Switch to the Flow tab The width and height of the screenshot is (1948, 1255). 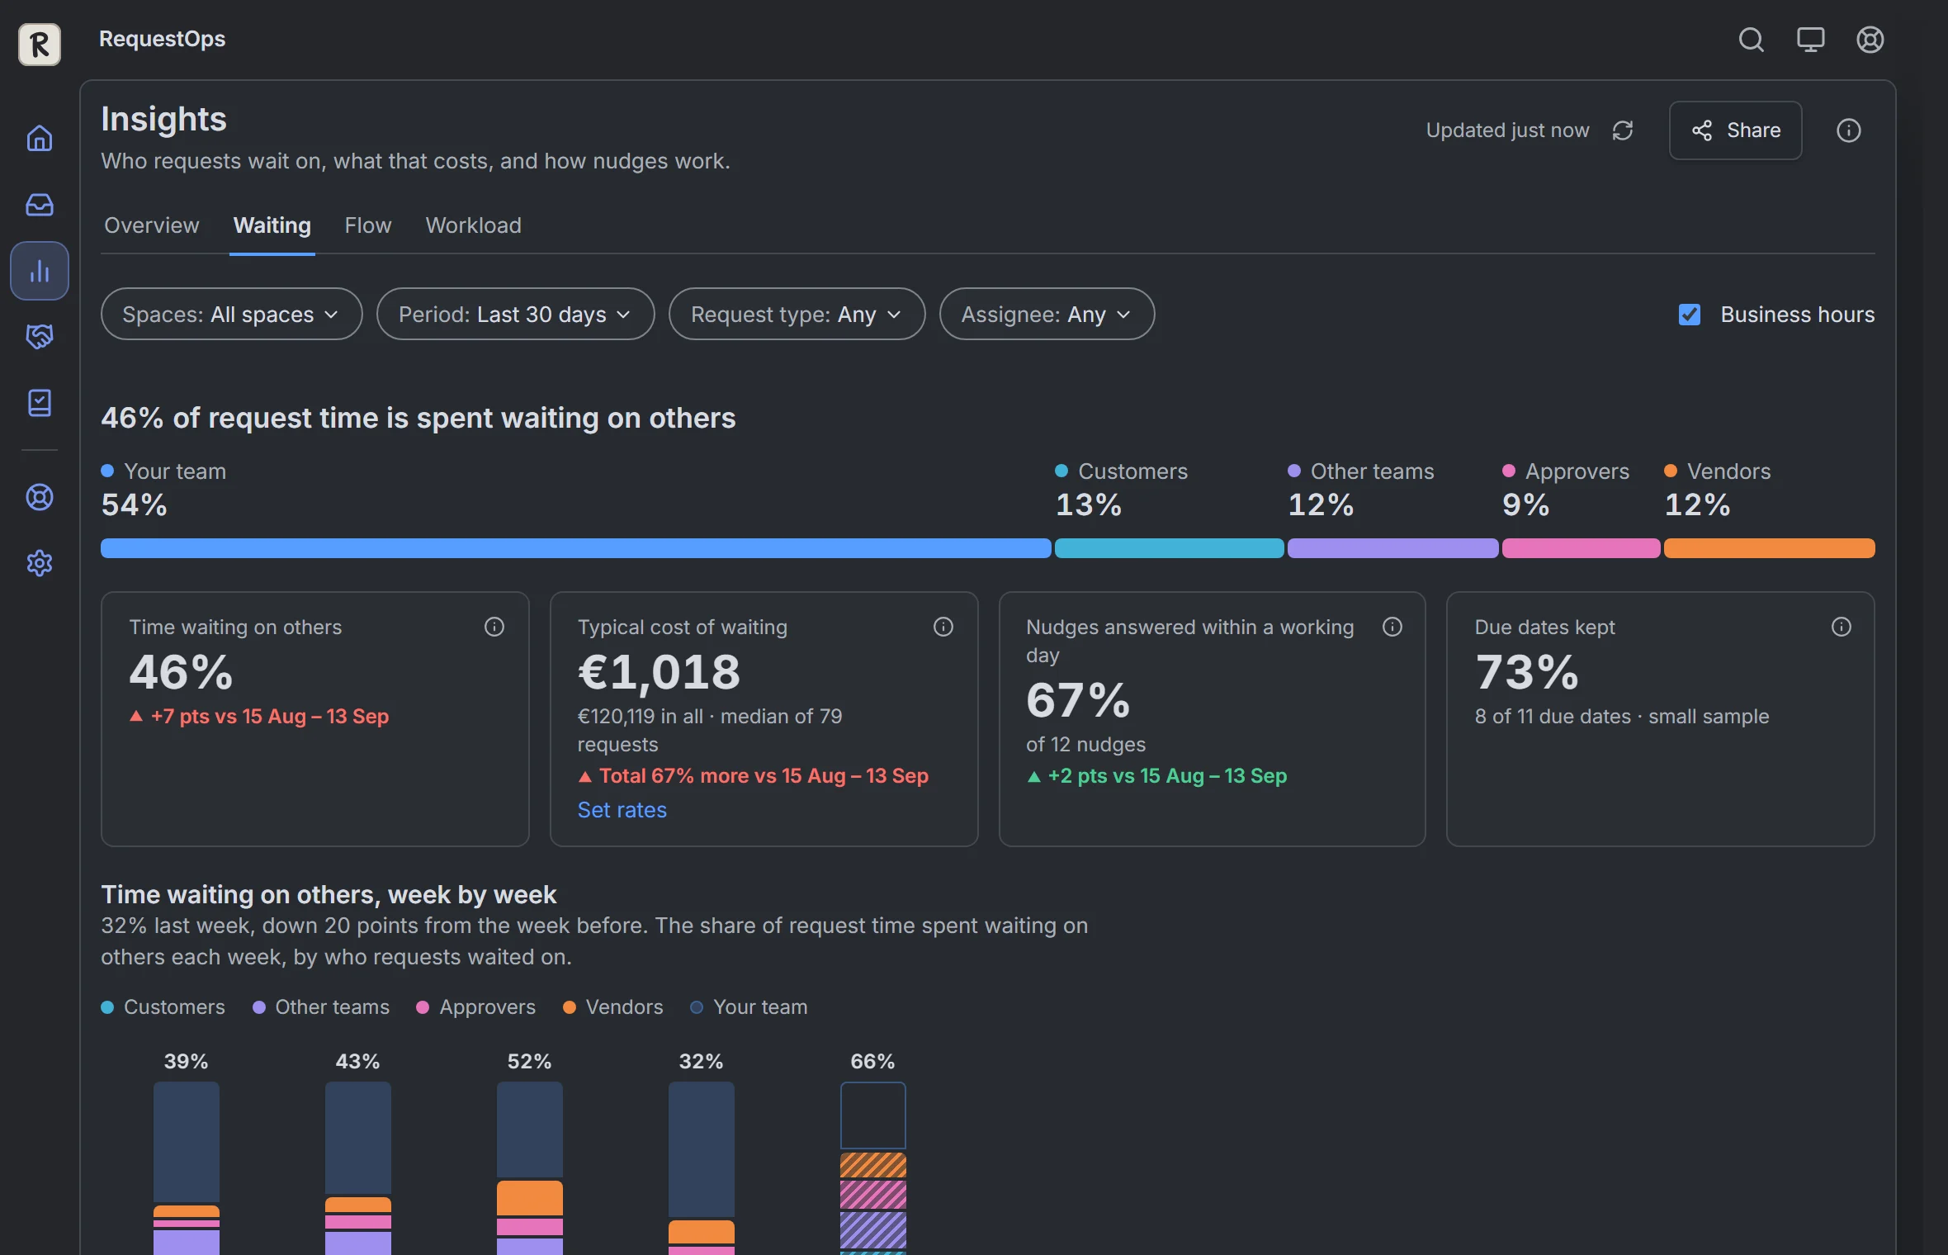tap(367, 225)
